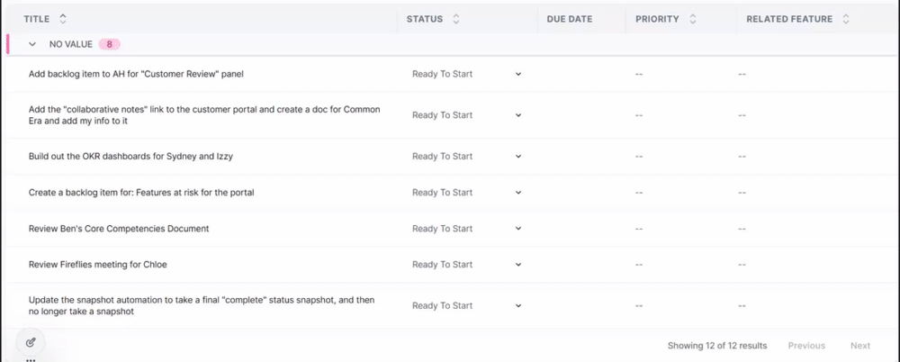
Task: Sort by the Related Feature column arrows
Action: pos(846,19)
